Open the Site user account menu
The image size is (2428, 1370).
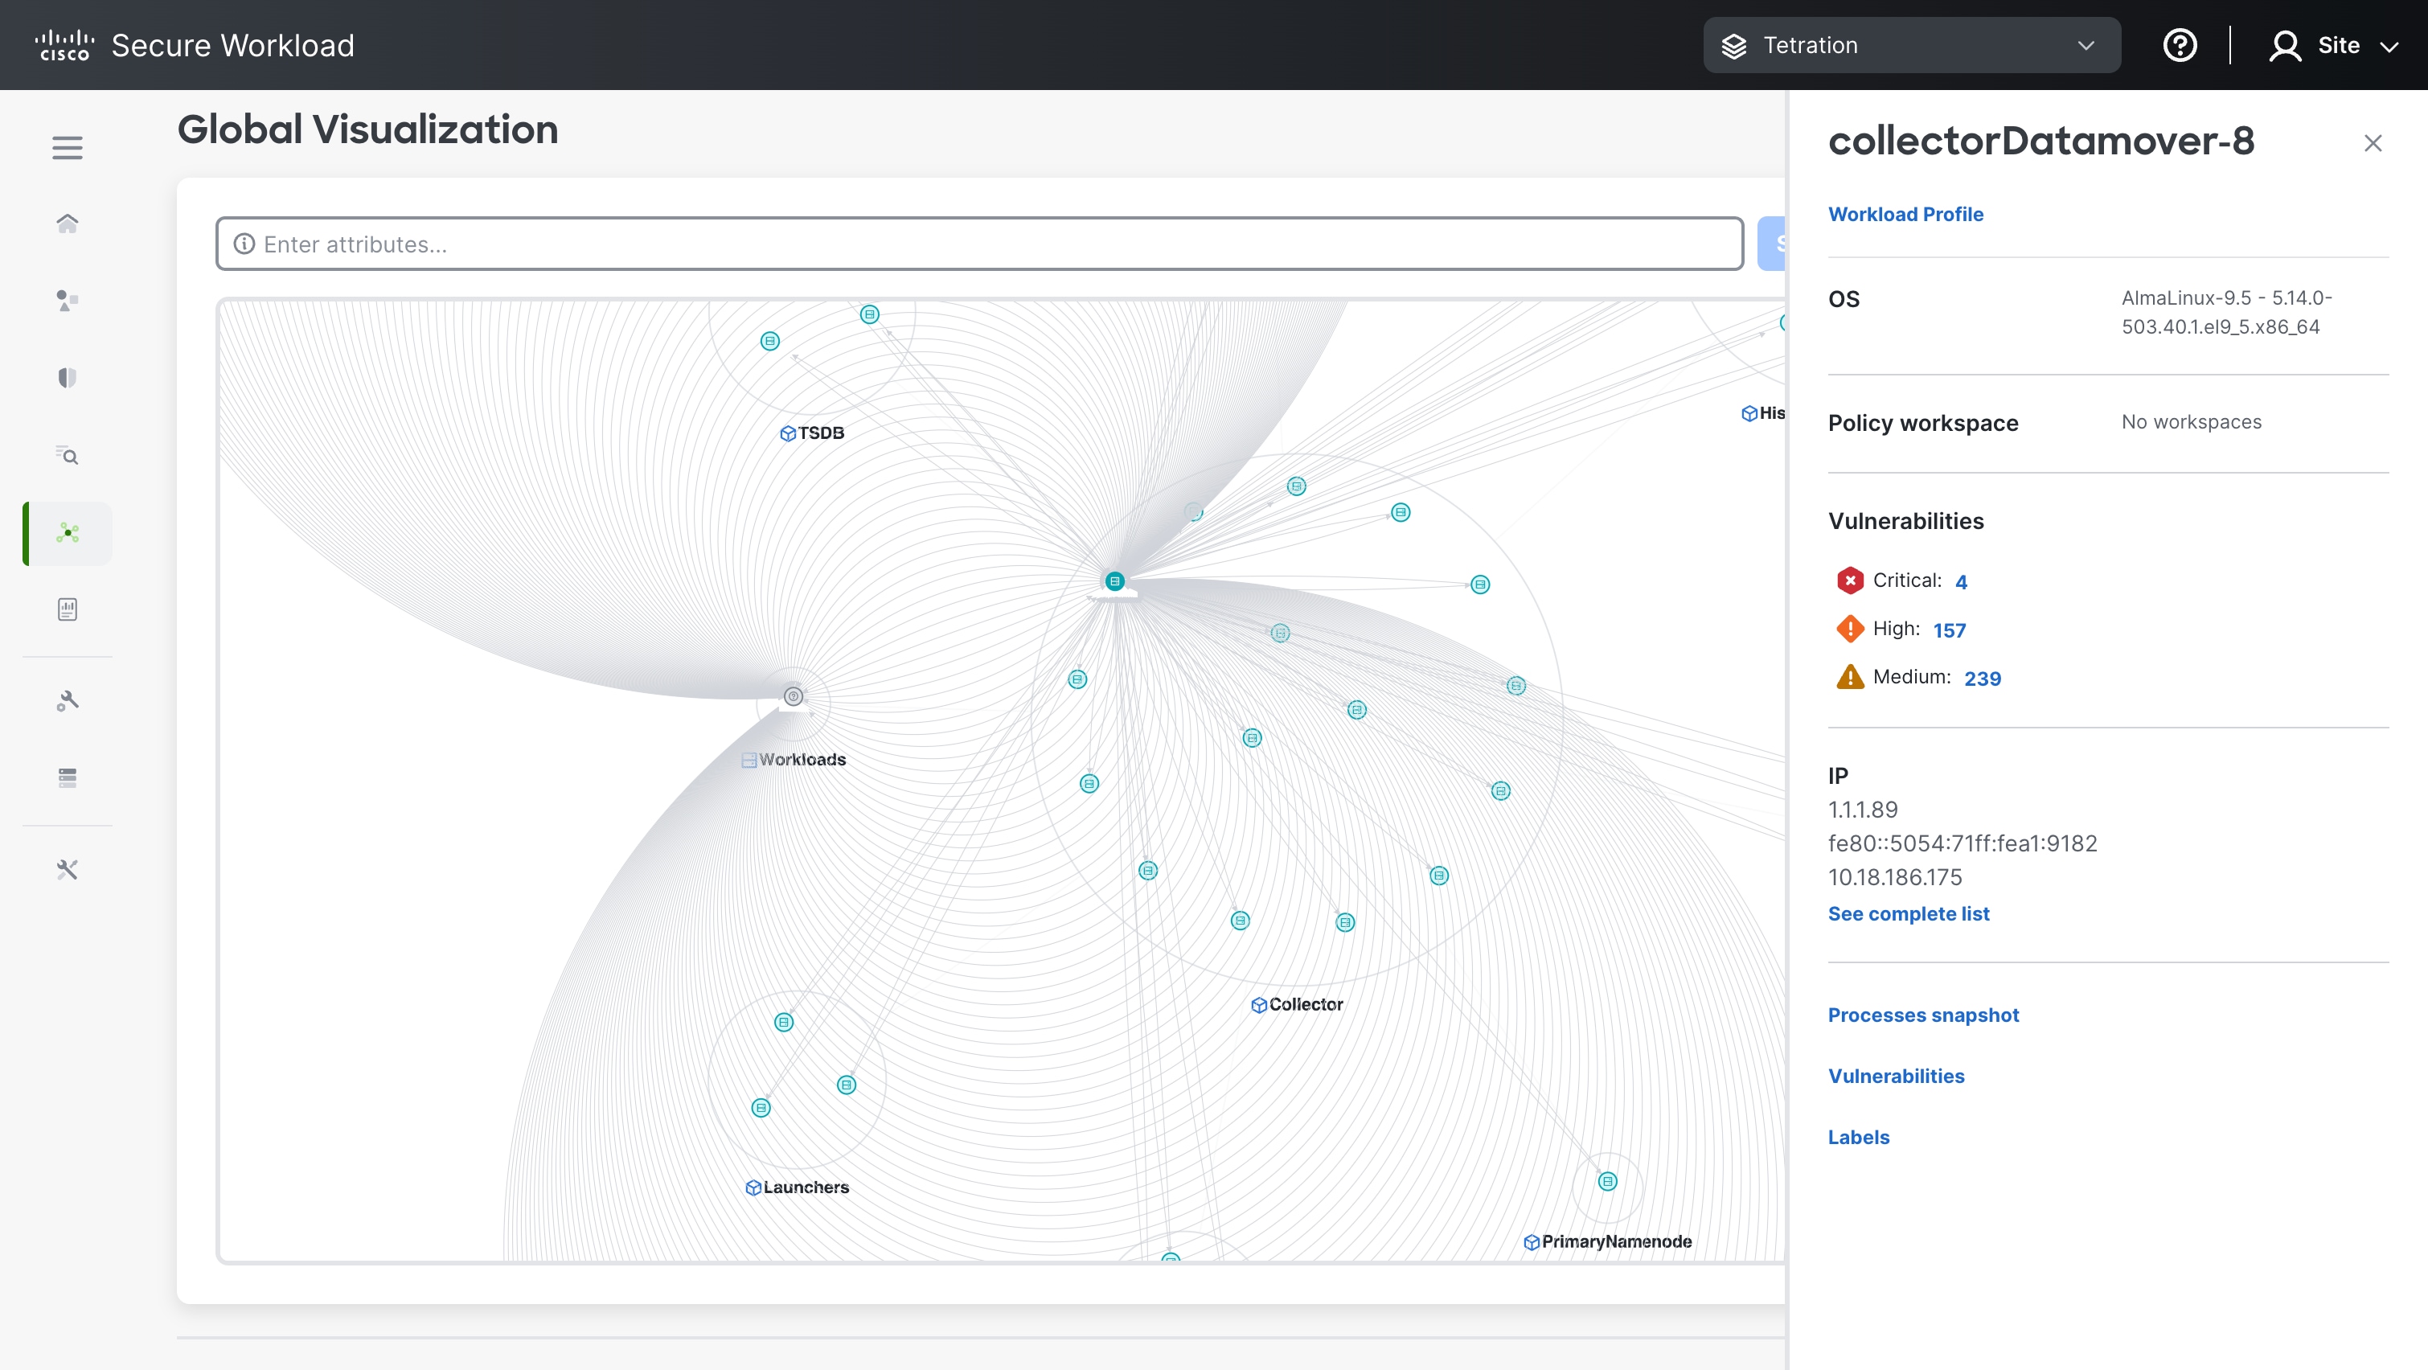(x=2334, y=45)
